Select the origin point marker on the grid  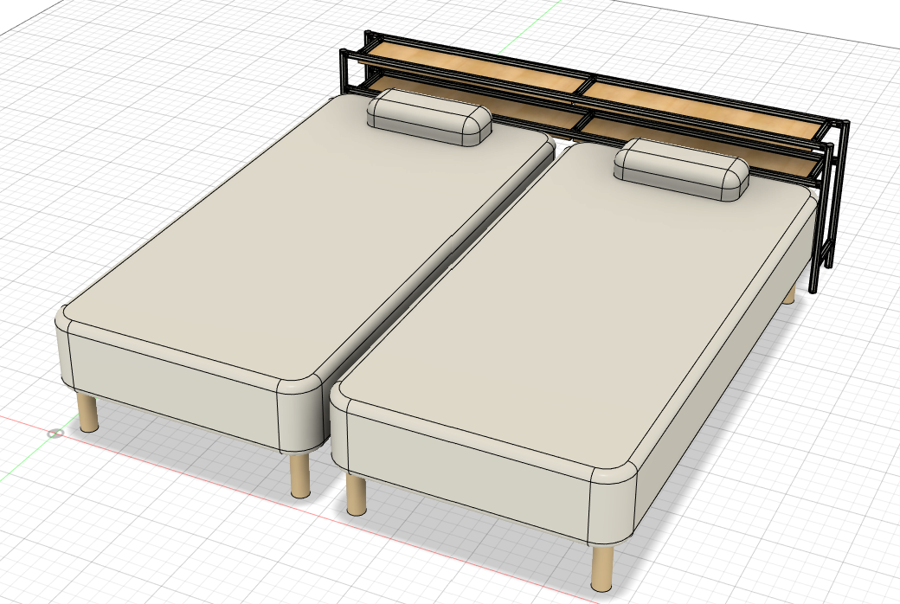tap(55, 433)
